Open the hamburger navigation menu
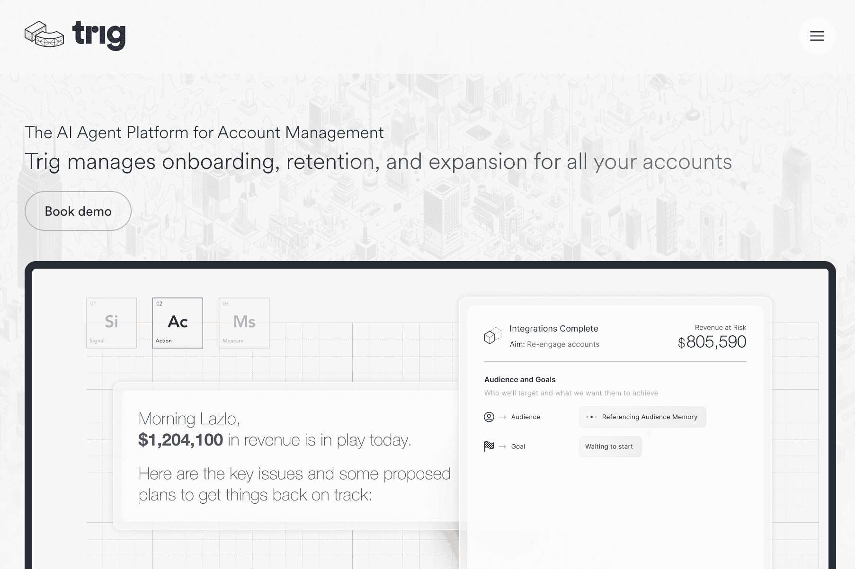This screenshot has width=855, height=569. [x=816, y=36]
